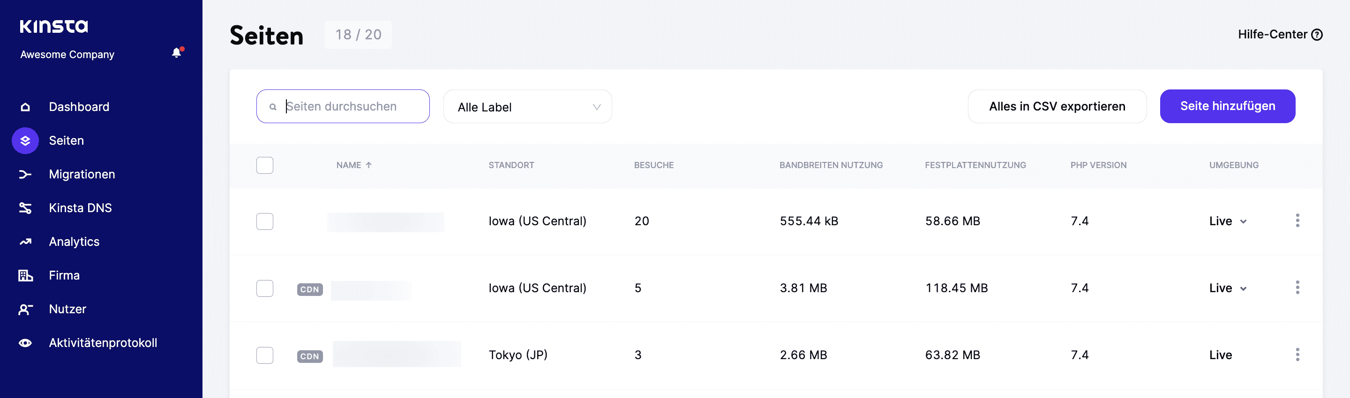Click the Live label in the Tokyo row
Viewport: 1350px width, 398px height.
(x=1221, y=355)
